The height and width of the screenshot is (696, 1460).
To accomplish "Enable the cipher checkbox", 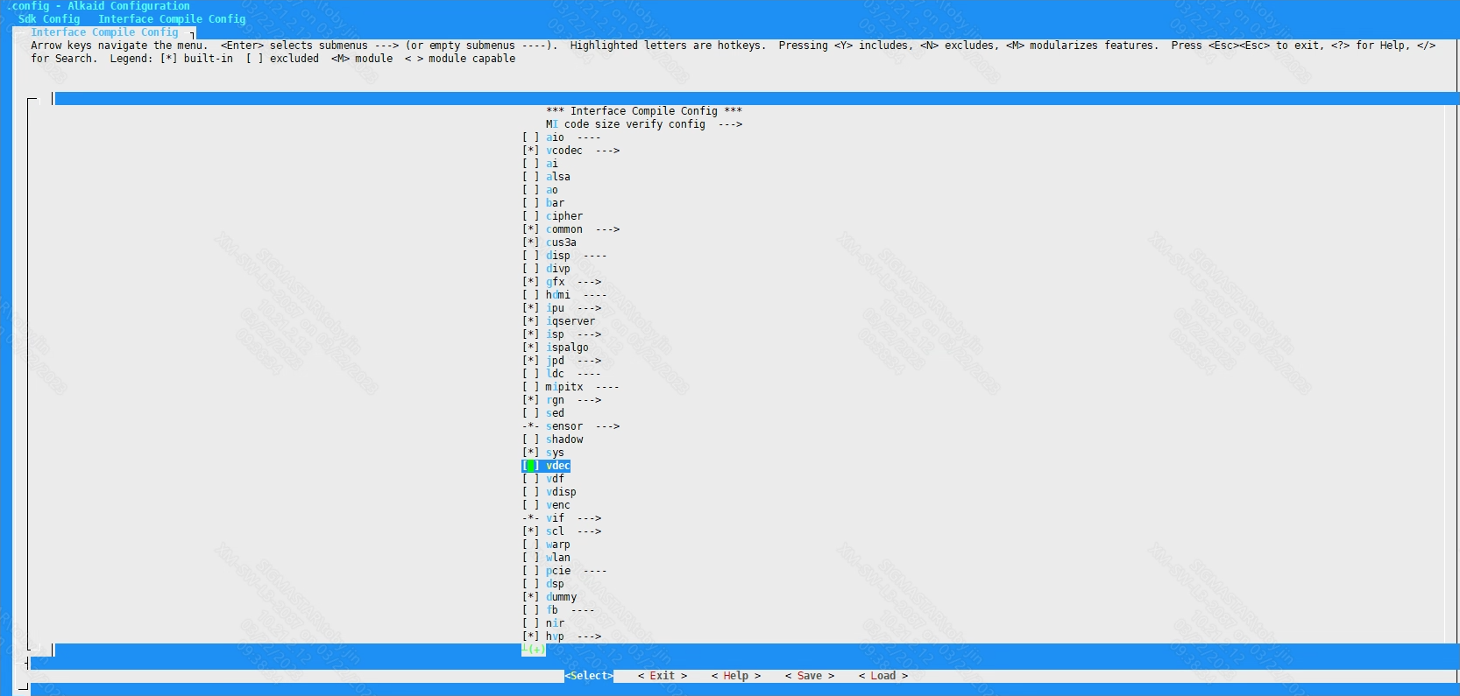I will [530, 216].
